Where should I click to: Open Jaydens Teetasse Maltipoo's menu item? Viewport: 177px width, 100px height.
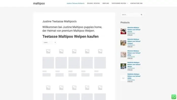tap(75, 3)
